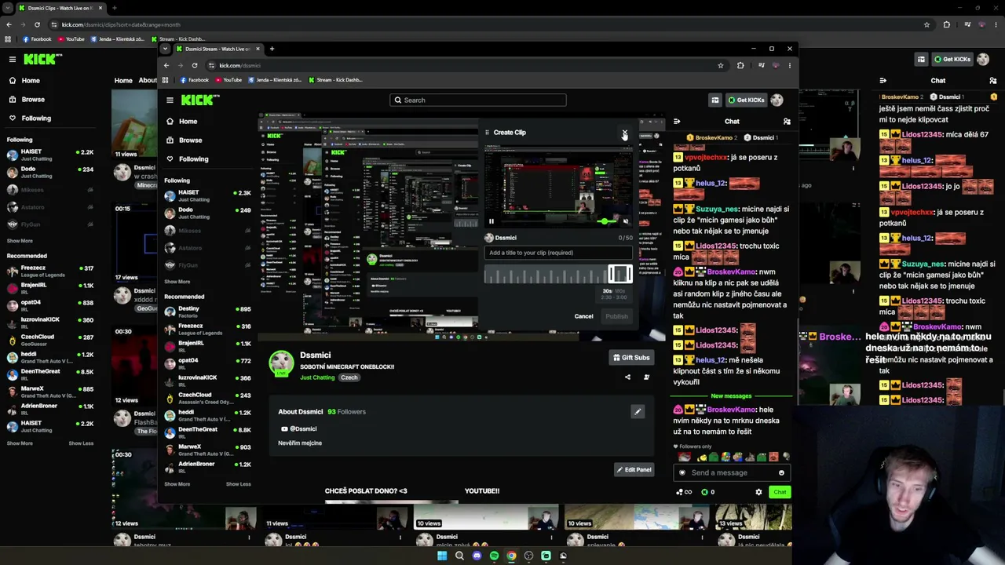Open the Home tab on back window channel page

coord(123,80)
